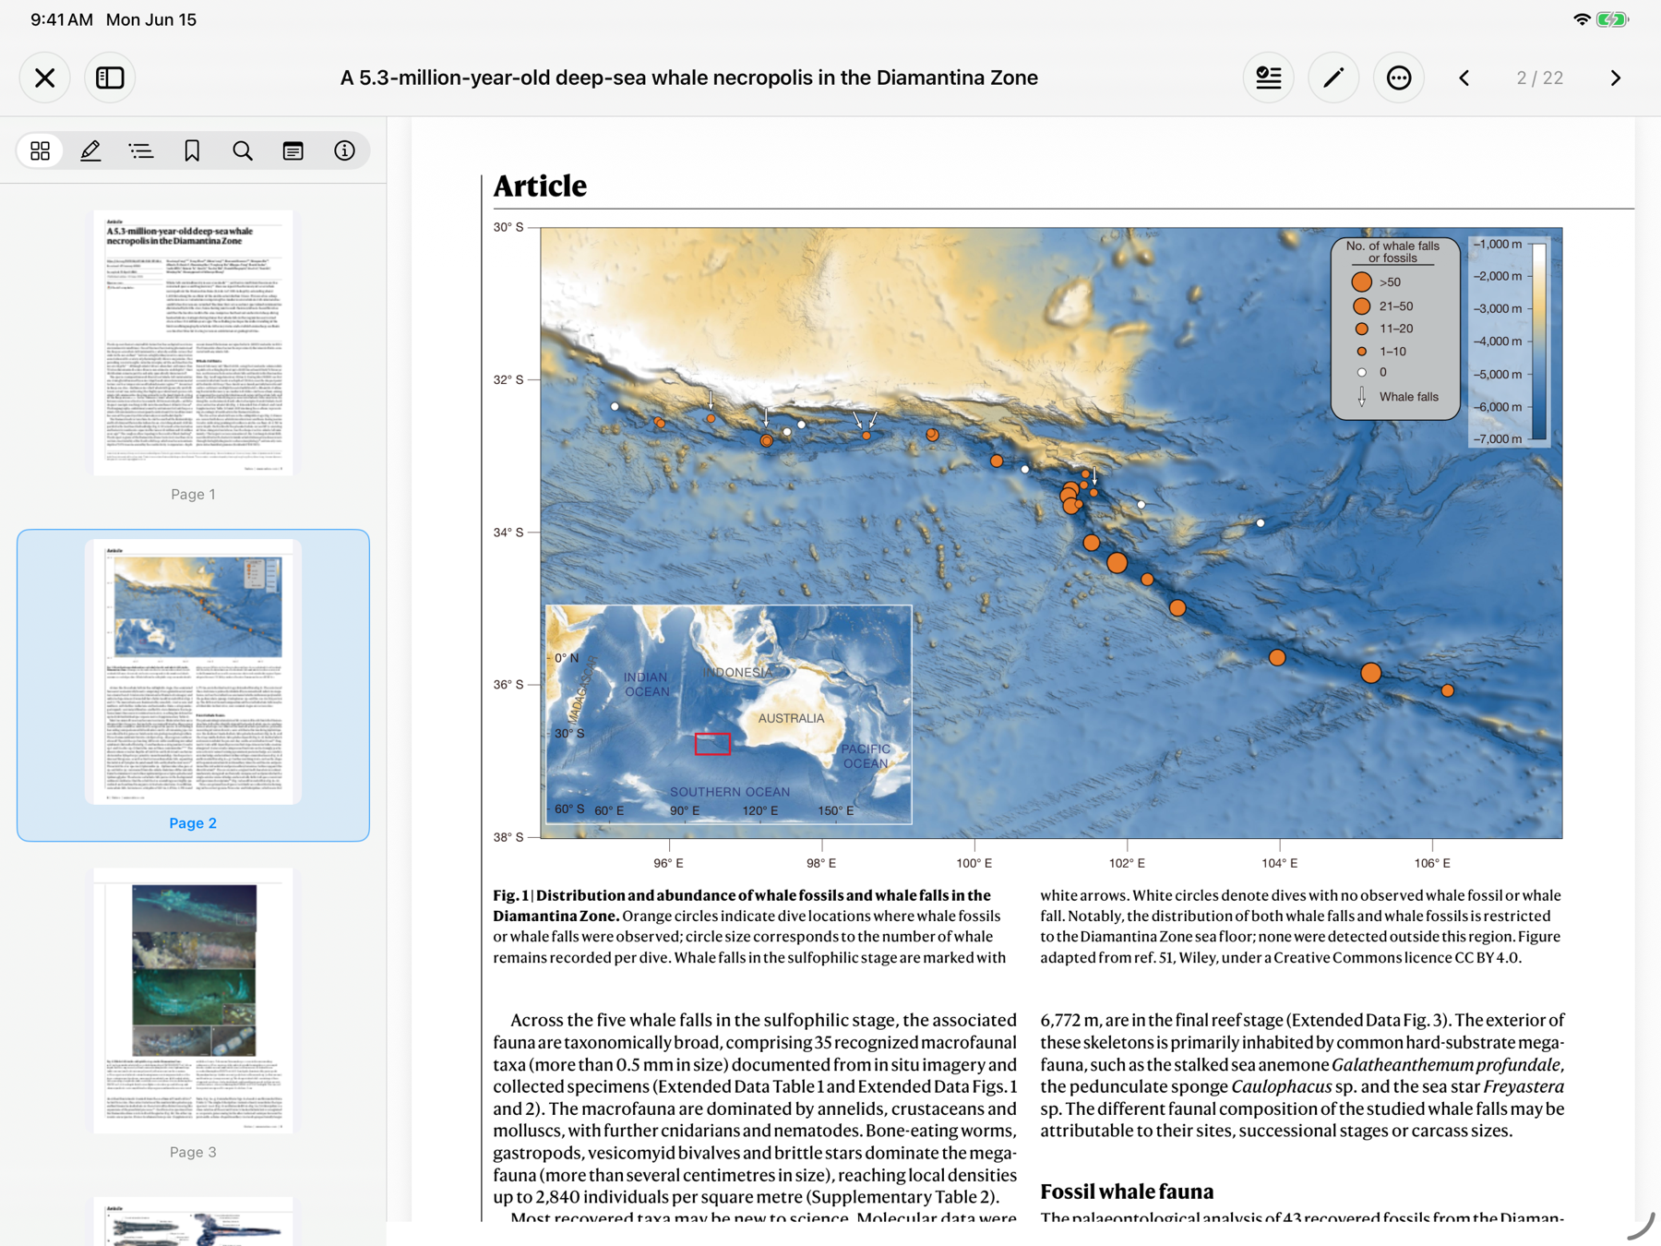Click the 'Article' heading on the page
The width and height of the screenshot is (1661, 1246).
(x=540, y=186)
